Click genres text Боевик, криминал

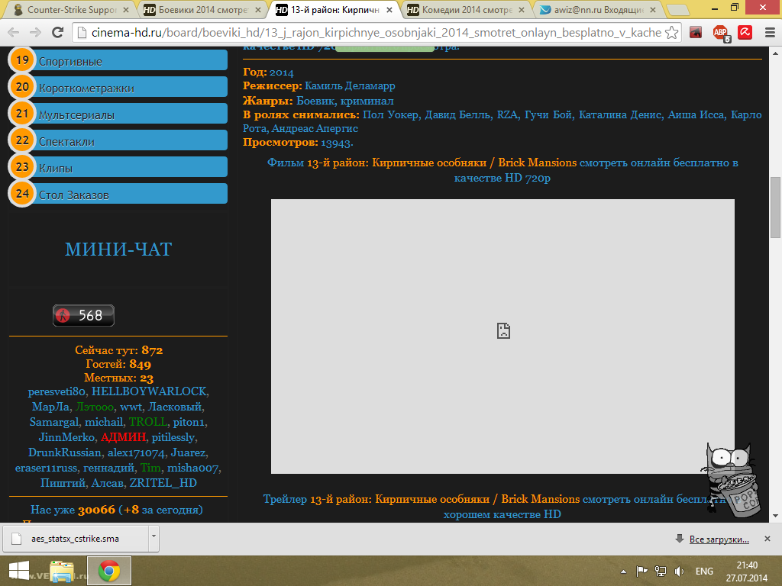(x=344, y=101)
